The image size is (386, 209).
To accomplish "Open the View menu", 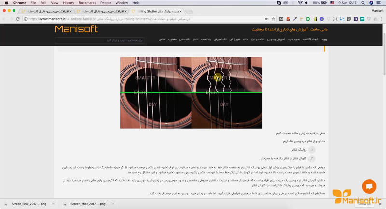I will coord(55,3).
